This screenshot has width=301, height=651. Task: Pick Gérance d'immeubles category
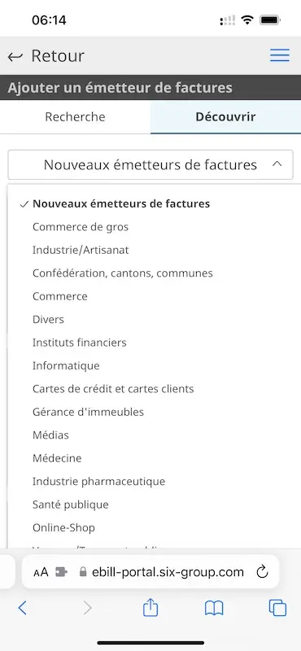click(x=88, y=412)
